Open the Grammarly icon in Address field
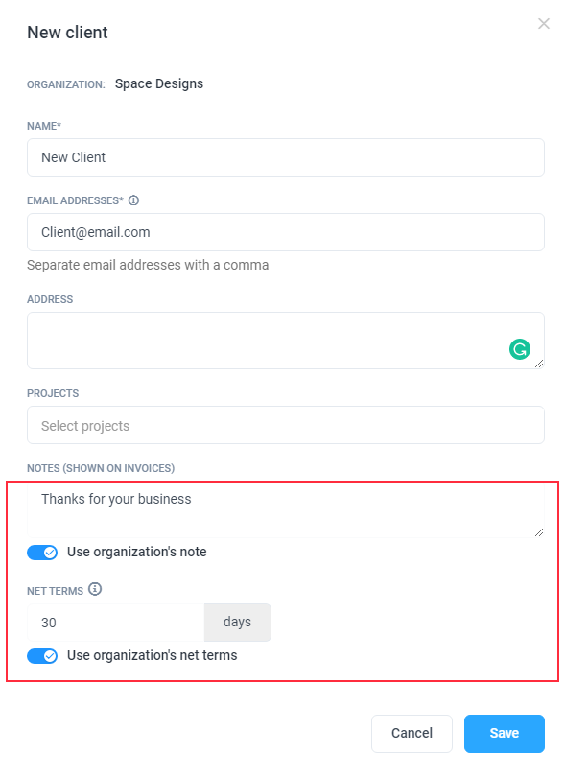 pos(519,349)
